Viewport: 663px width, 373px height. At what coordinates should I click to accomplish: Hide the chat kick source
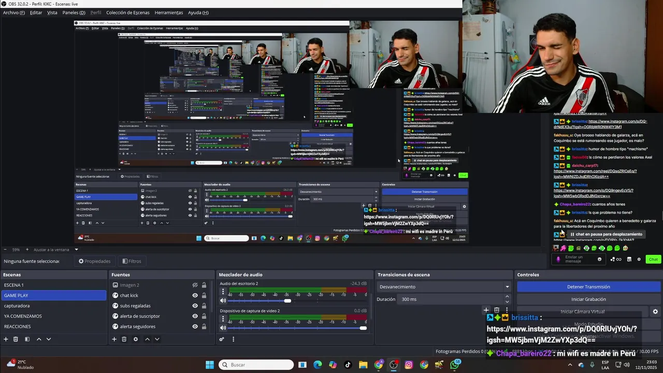[x=195, y=295]
